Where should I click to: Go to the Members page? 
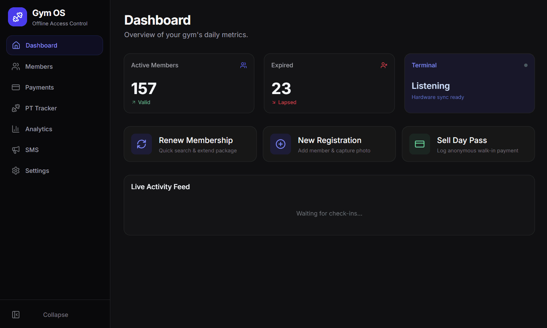(x=54, y=67)
